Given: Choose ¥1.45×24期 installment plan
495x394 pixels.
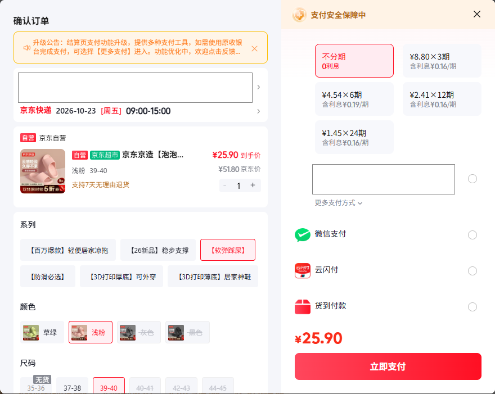Looking at the screenshot, I should pyautogui.click(x=354, y=137).
